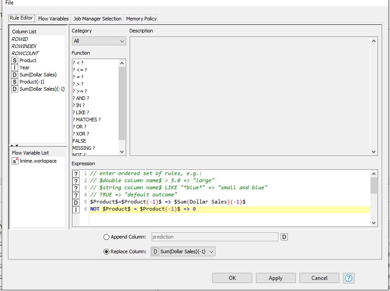The image size is (390, 291).
Task: Select knime.workspace in Flow Variable List
Action: [38, 161]
